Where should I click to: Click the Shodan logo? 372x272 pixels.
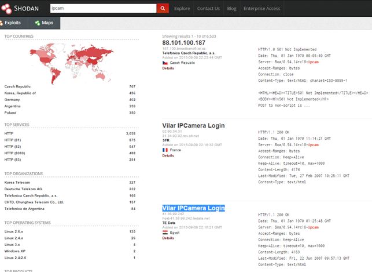tap(20, 9)
